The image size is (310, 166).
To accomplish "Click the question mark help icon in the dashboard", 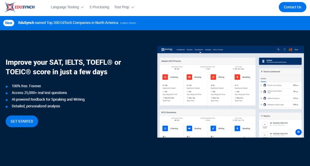I will coord(284,50).
